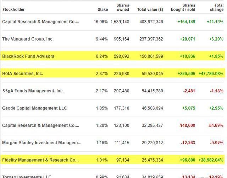This screenshot has width=227, height=178.
Task: Select shares bought +10,836
Action: tap(188, 56)
